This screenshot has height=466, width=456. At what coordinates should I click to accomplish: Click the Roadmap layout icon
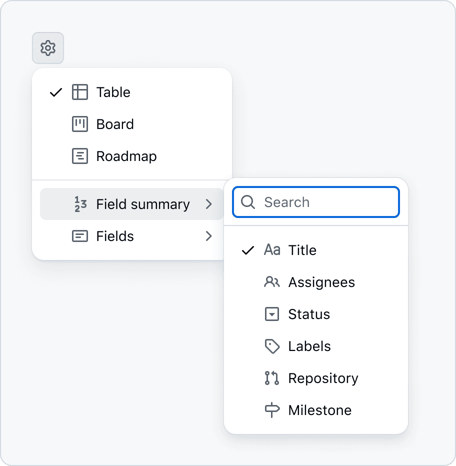coord(80,156)
